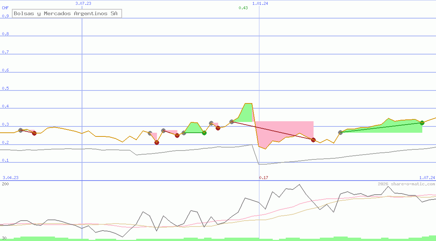Click the leftmost gray trade entry marker
The image size is (436, 241).
click(20, 130)
